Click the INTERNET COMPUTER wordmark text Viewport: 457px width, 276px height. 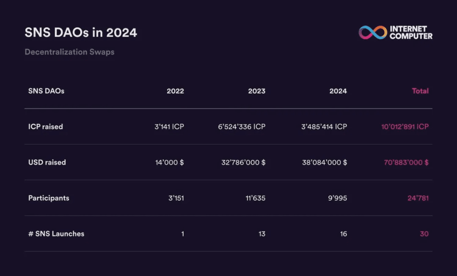coord(411,32)
